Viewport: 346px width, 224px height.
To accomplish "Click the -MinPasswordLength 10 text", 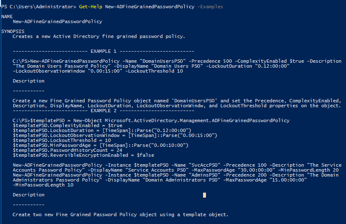I will (x=43, y=185).
